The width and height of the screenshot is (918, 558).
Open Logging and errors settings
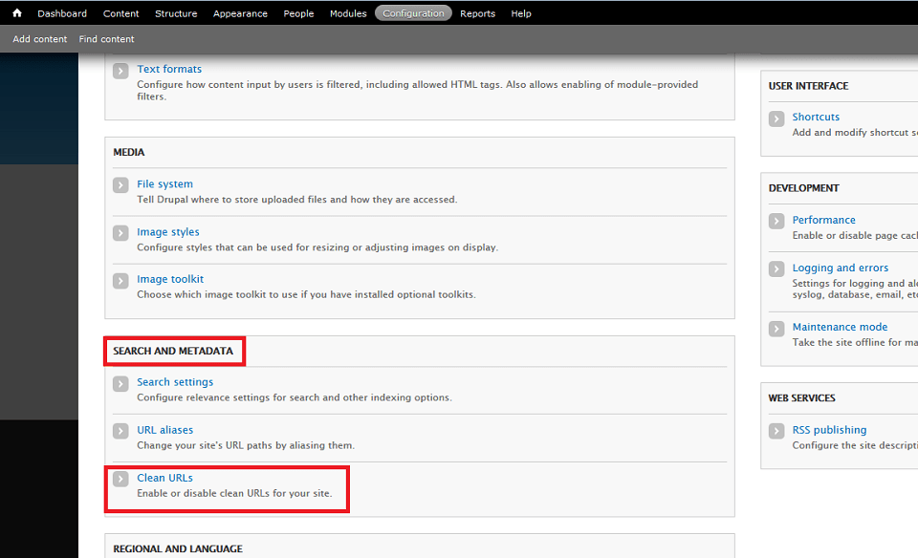(x=841, y=268)
